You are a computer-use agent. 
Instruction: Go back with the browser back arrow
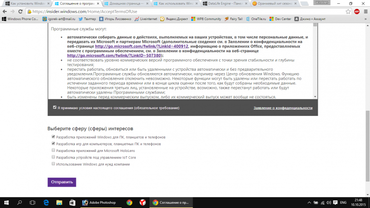click(4, 11)
